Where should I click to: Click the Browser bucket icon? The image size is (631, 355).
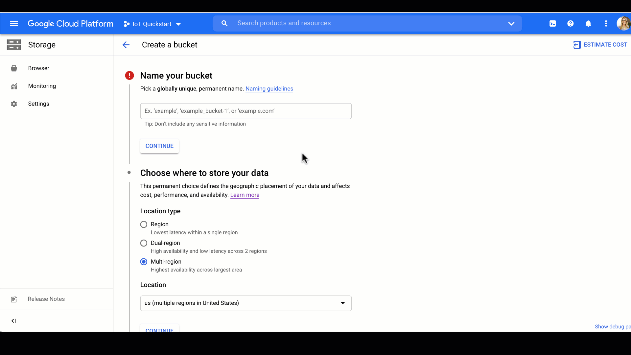click(x=14, y=68)
